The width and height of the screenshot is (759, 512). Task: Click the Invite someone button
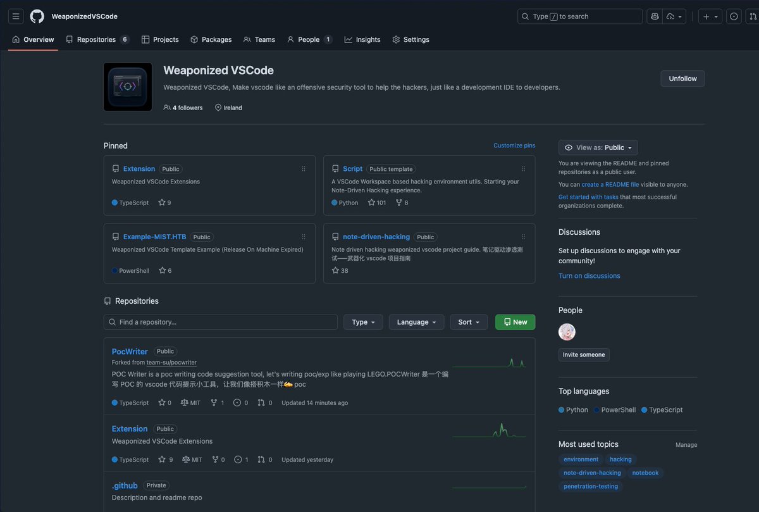pyautogui.click(x=584, y=354)
